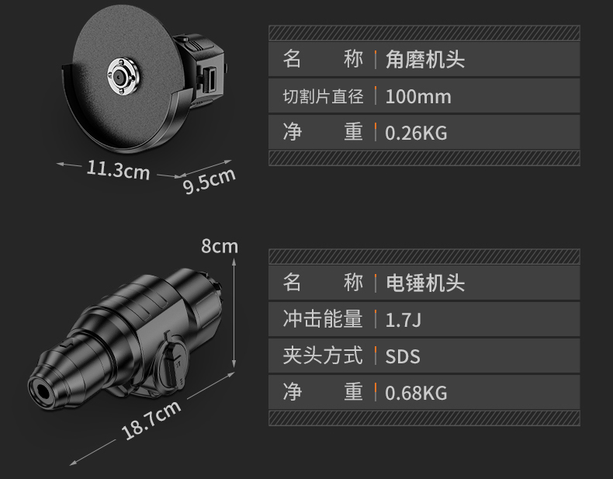The image size is (613, 479).
Task: Click the striped footer bar below 0.26KG
Action: [x=424, y=158]
